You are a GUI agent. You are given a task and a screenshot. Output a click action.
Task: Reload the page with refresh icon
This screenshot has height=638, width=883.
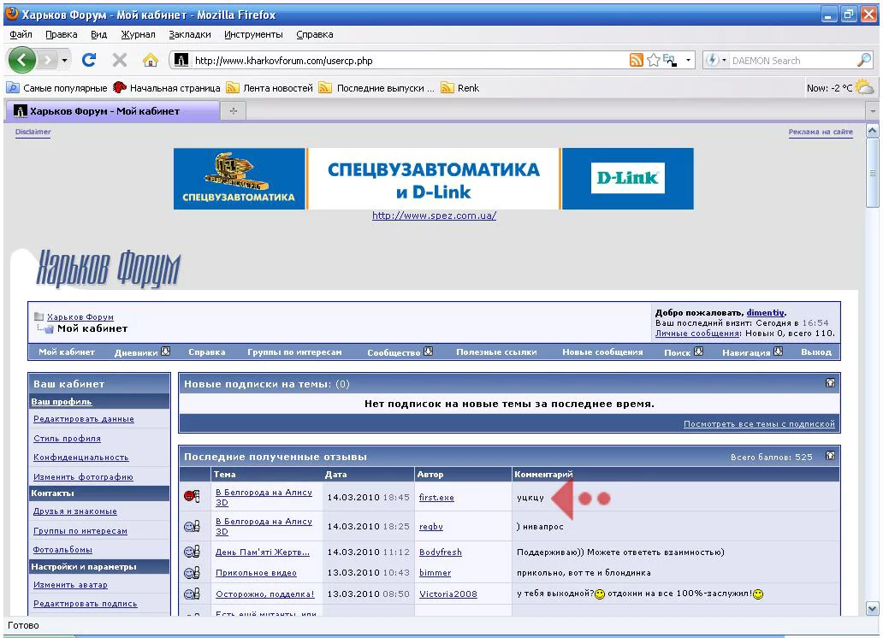pos(88,61)
